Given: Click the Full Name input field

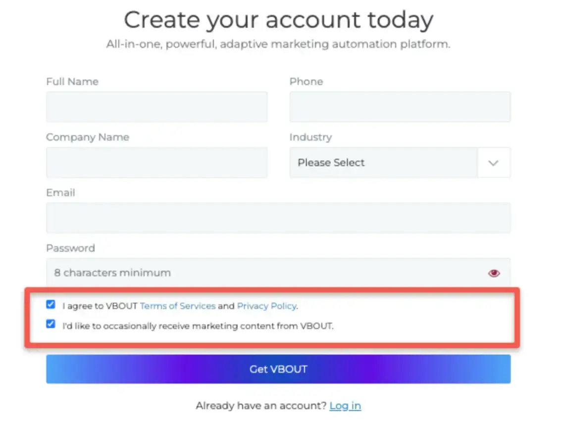Looking at the screenshot, I should tap(156, 107).
